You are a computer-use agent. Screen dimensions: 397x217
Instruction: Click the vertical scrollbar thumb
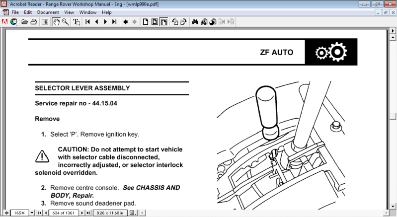tap(393, 116)
